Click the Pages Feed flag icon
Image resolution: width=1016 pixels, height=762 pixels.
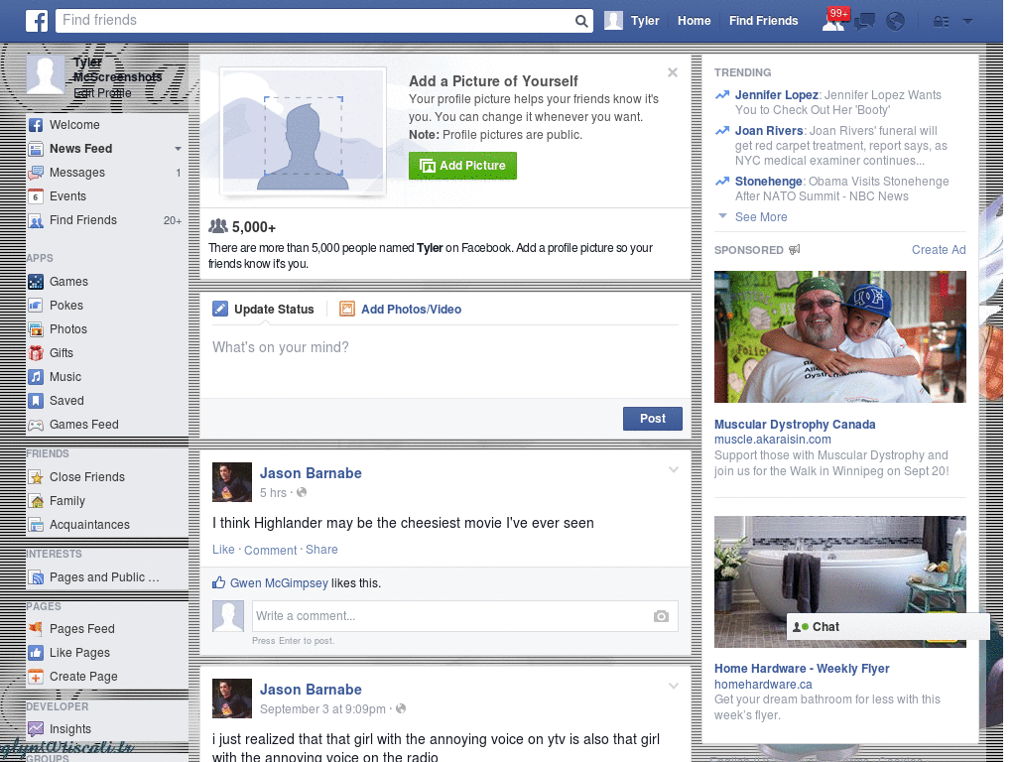point(36,628)
